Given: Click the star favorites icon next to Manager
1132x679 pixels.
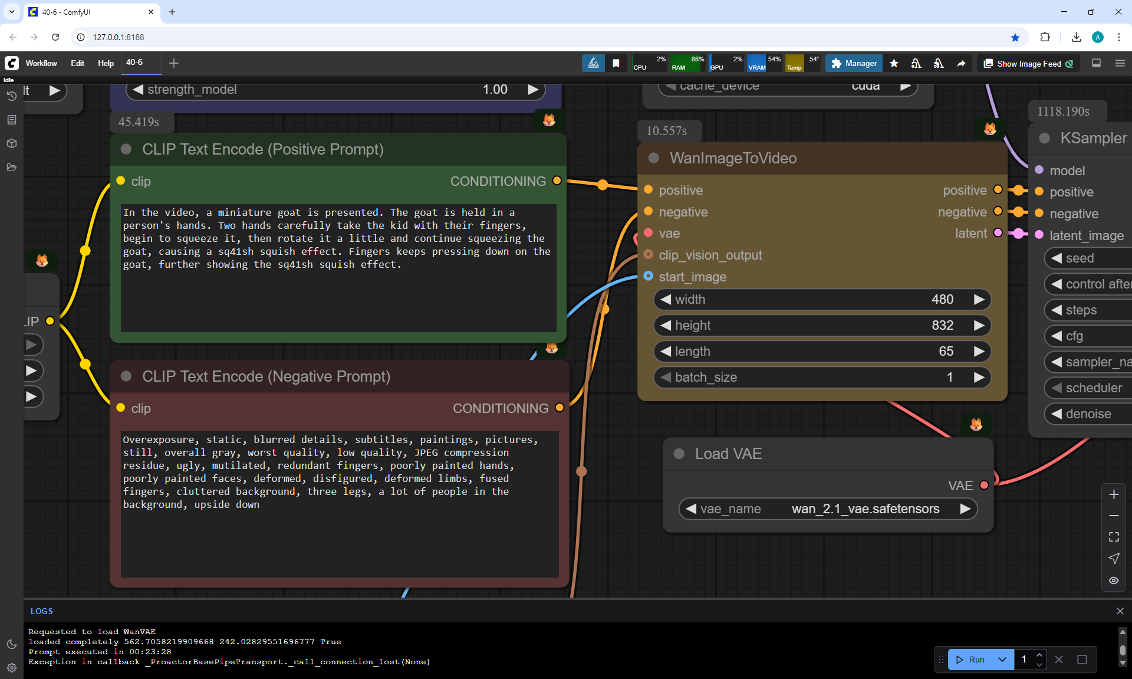Looking at the screenshot, I should (894, 63).
